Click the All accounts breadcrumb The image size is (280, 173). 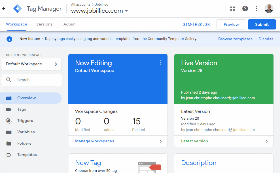81,5
